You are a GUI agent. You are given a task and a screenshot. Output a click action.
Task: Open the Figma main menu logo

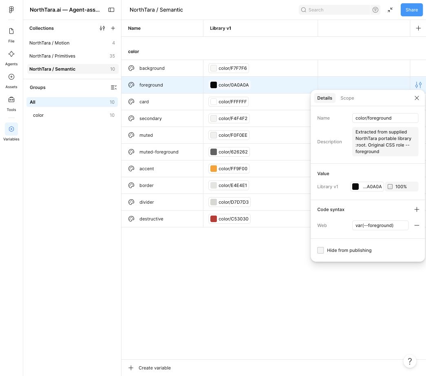(11, 10)
